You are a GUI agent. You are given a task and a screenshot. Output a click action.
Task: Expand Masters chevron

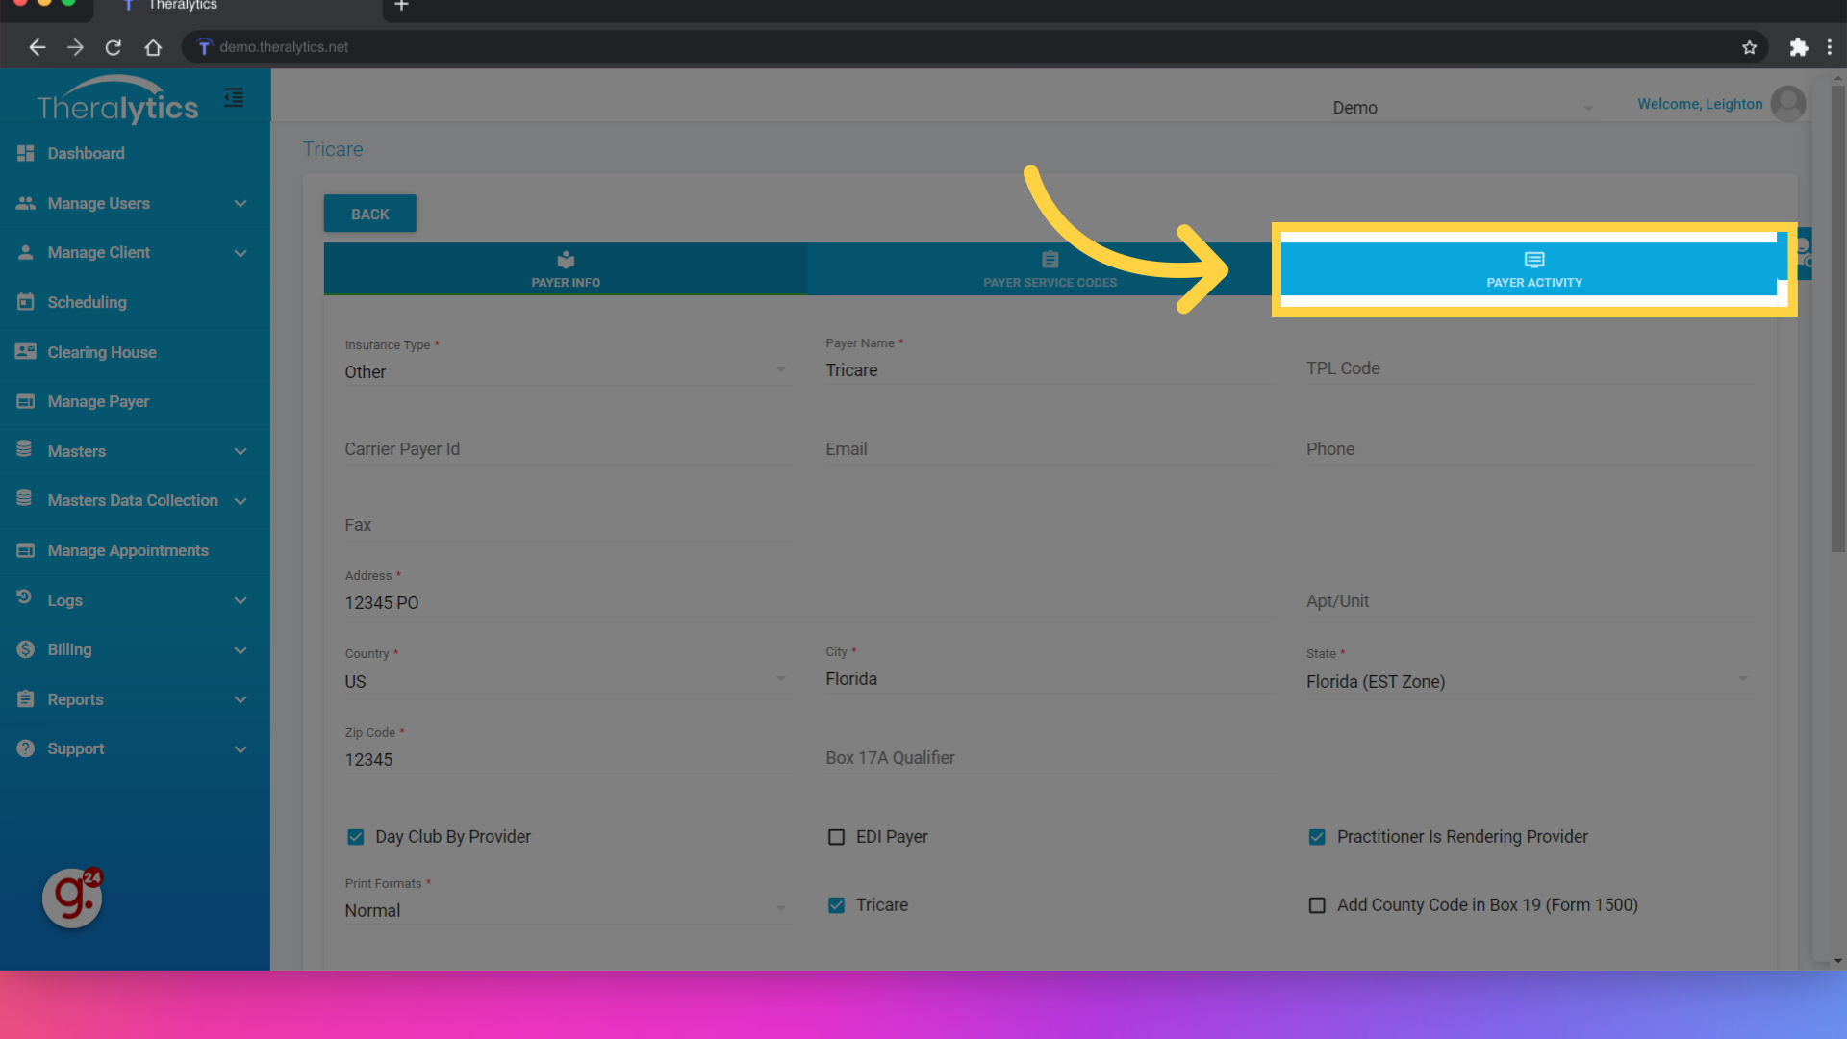pos(240,451)
